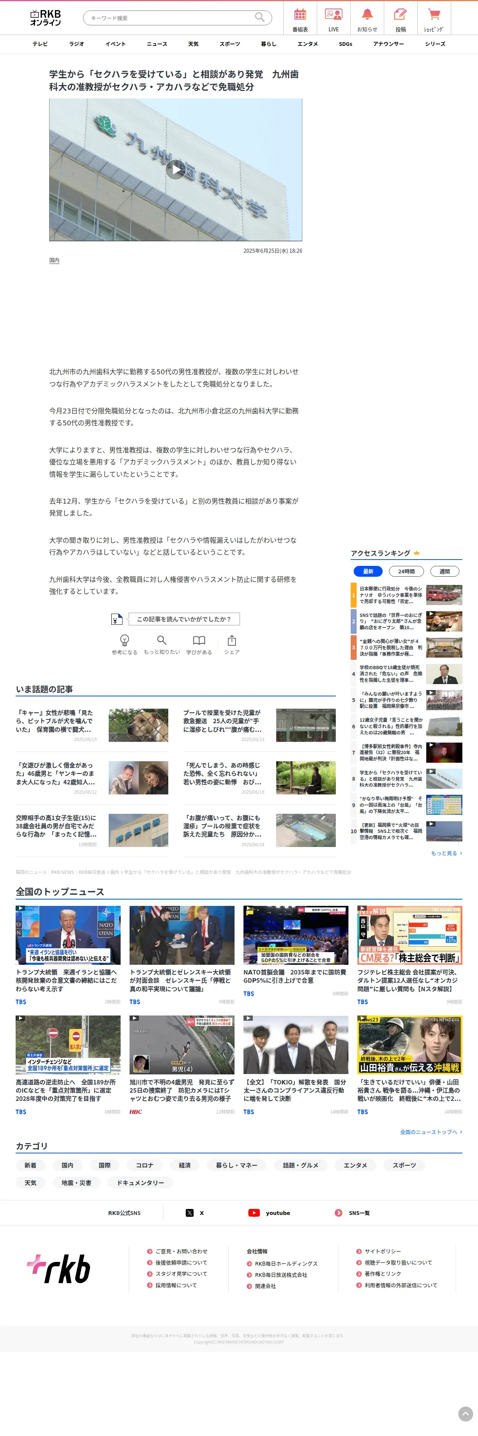Open ご意見・お問い合わせ footer link
This screenshot has height=1436, width=478.
[177, 1251]
